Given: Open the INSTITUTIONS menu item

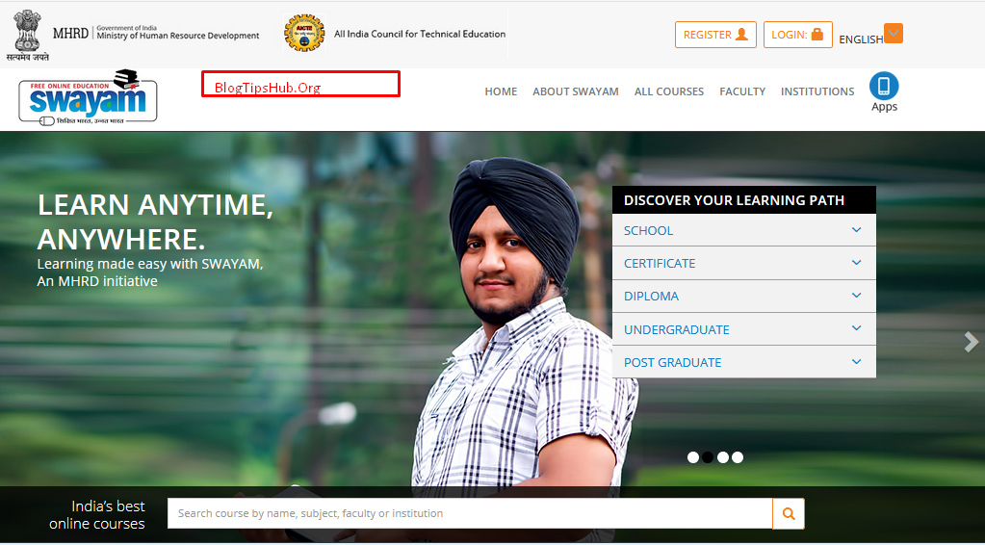Looking at the screenshot, I should tap(817, 91).
